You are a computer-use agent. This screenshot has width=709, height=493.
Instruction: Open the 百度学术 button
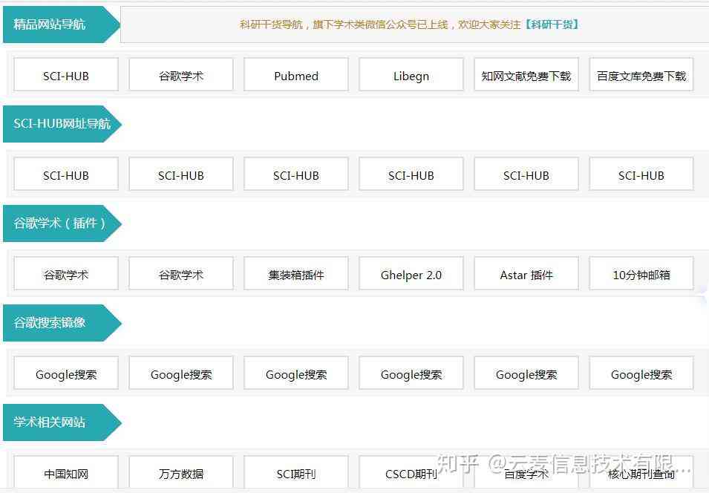pos(526,473)
